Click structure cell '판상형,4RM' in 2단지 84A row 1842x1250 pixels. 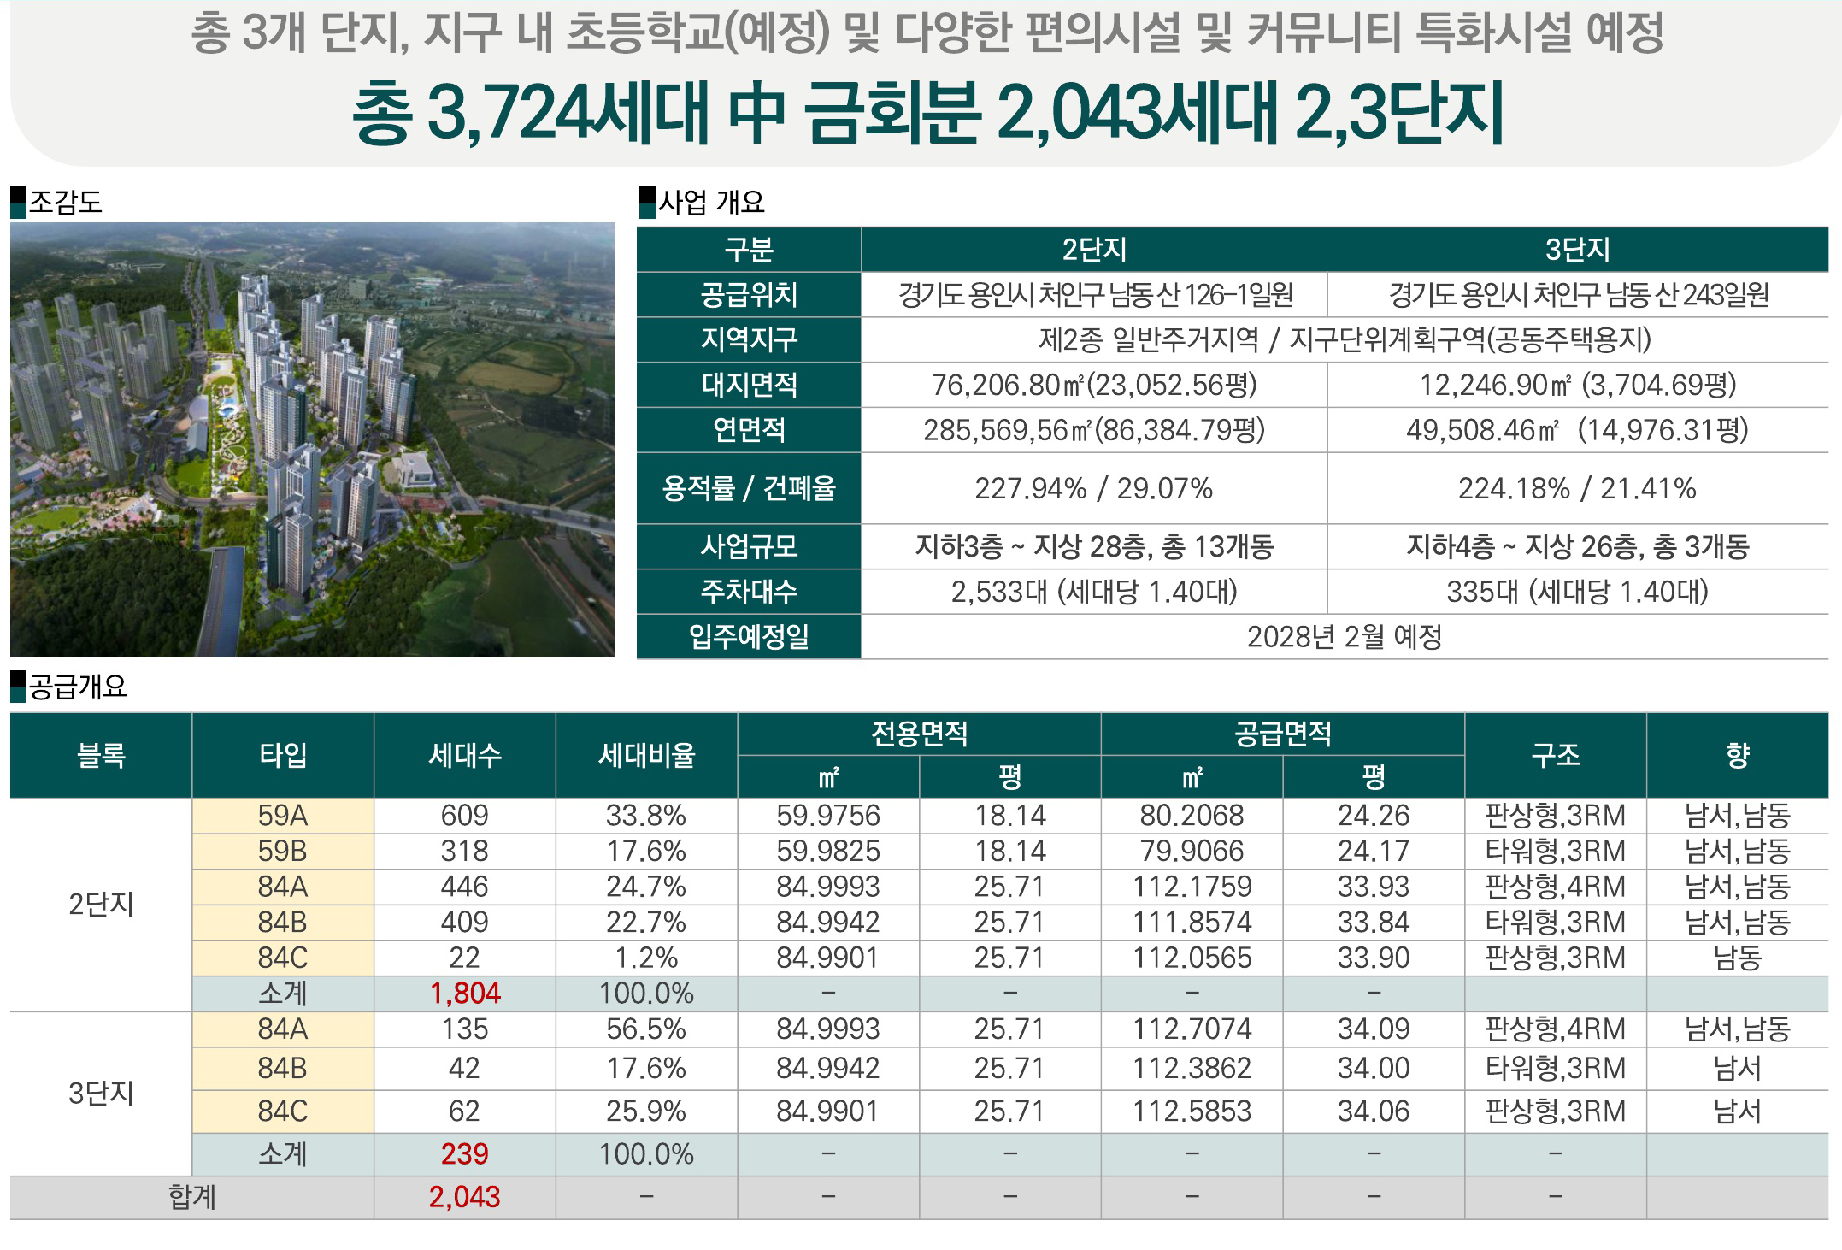(1556, 887)
